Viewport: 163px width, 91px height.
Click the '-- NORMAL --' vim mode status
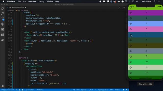[x=40, y=90]
